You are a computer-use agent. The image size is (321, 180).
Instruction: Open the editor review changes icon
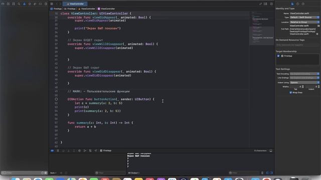[x=260, y=4]
